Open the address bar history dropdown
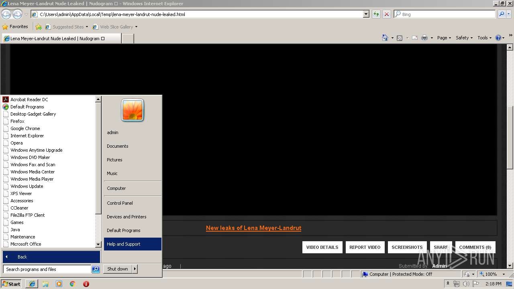The image size is (514, 289). pyautogui.click(x=366, y=14)
